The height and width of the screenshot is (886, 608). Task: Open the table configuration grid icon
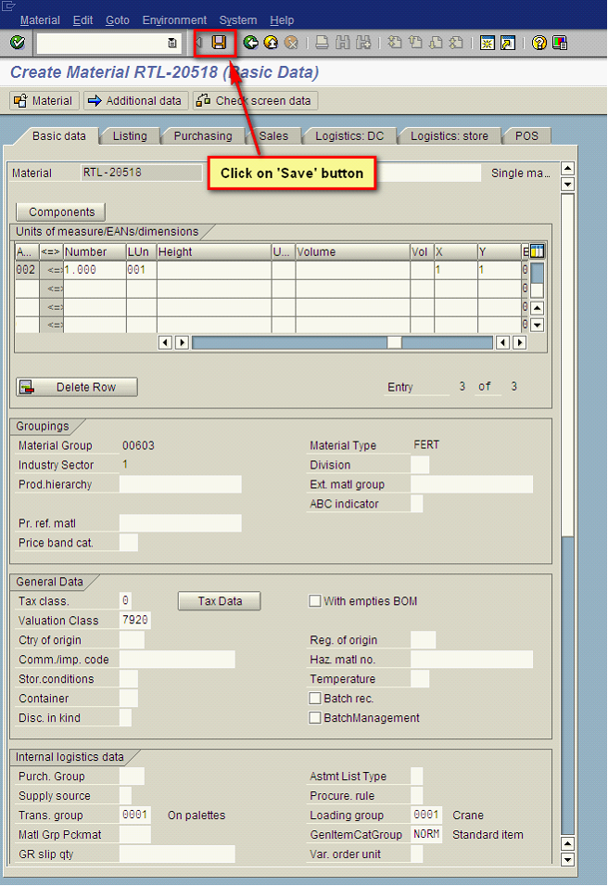point(536,251)
